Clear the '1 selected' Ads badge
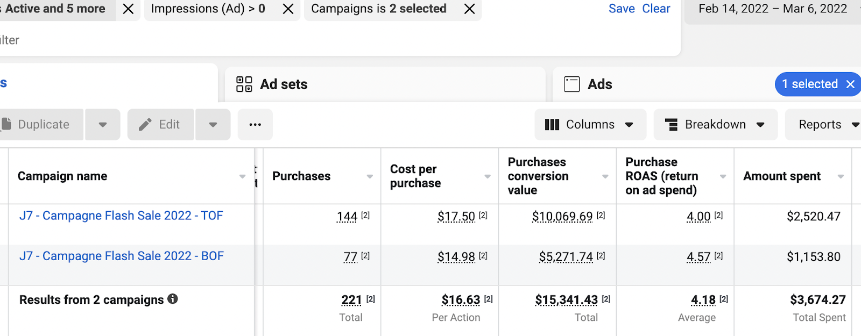The image size is (861, 336). tap(850, 84)
